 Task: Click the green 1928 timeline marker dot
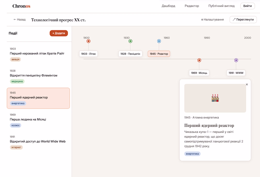(x=130, y=41)
